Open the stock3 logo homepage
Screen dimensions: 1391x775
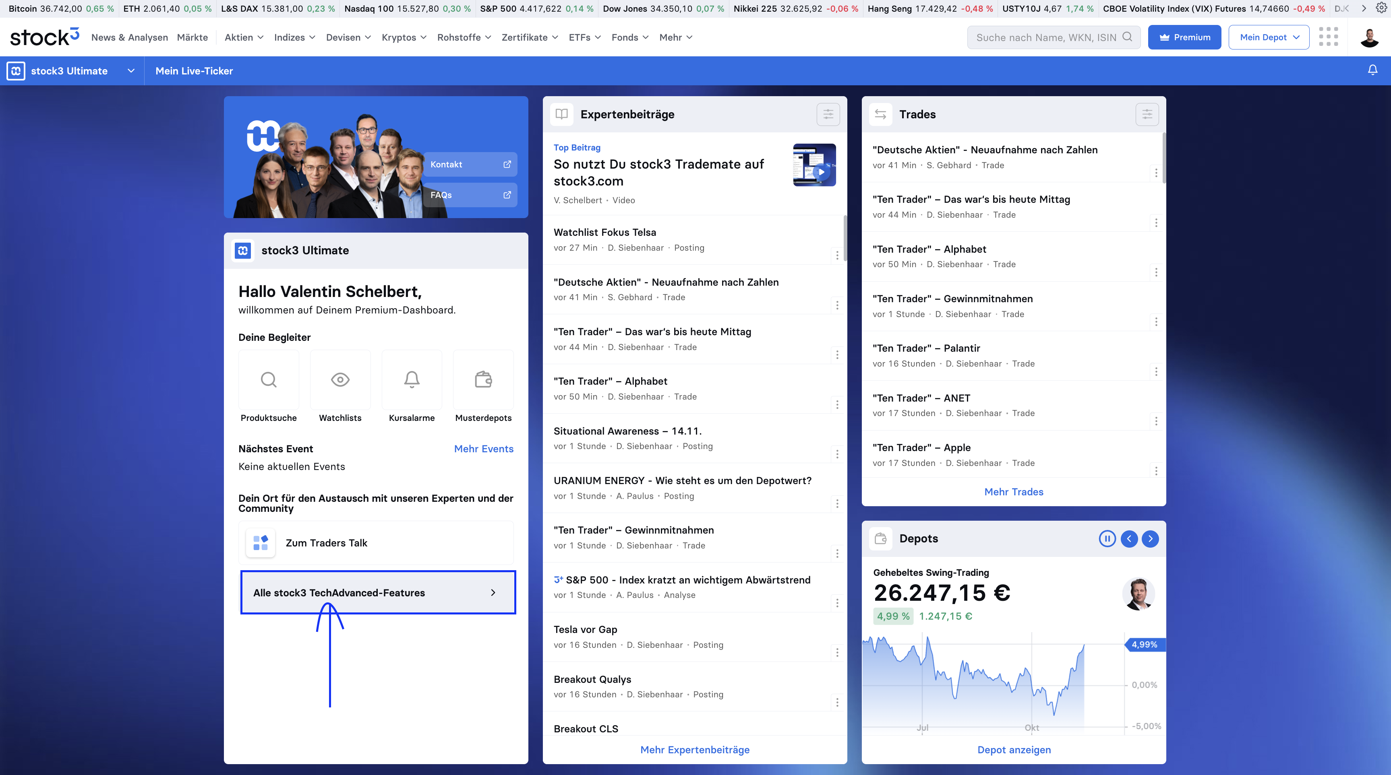pyautogui.click(x=44, y=37)
